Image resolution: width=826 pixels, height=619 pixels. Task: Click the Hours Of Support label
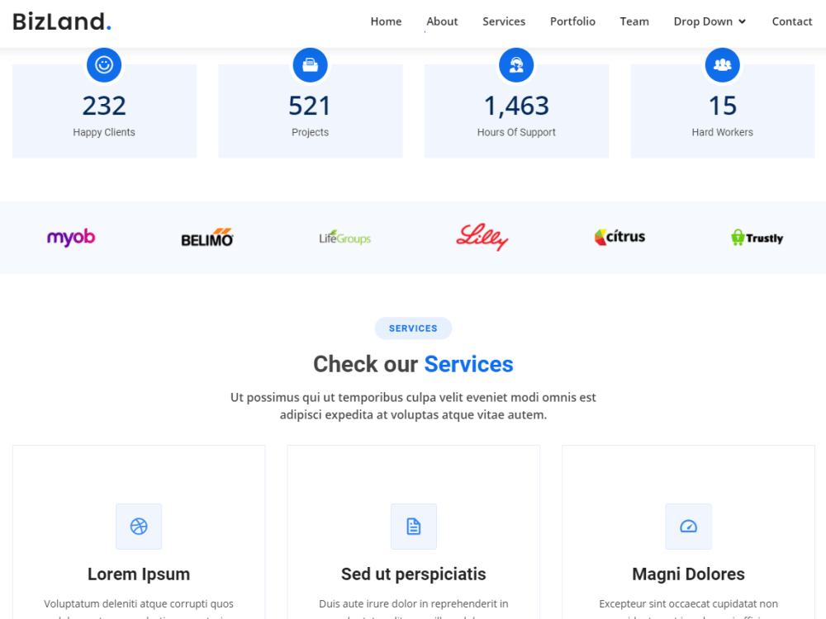[x=516, y=132]
